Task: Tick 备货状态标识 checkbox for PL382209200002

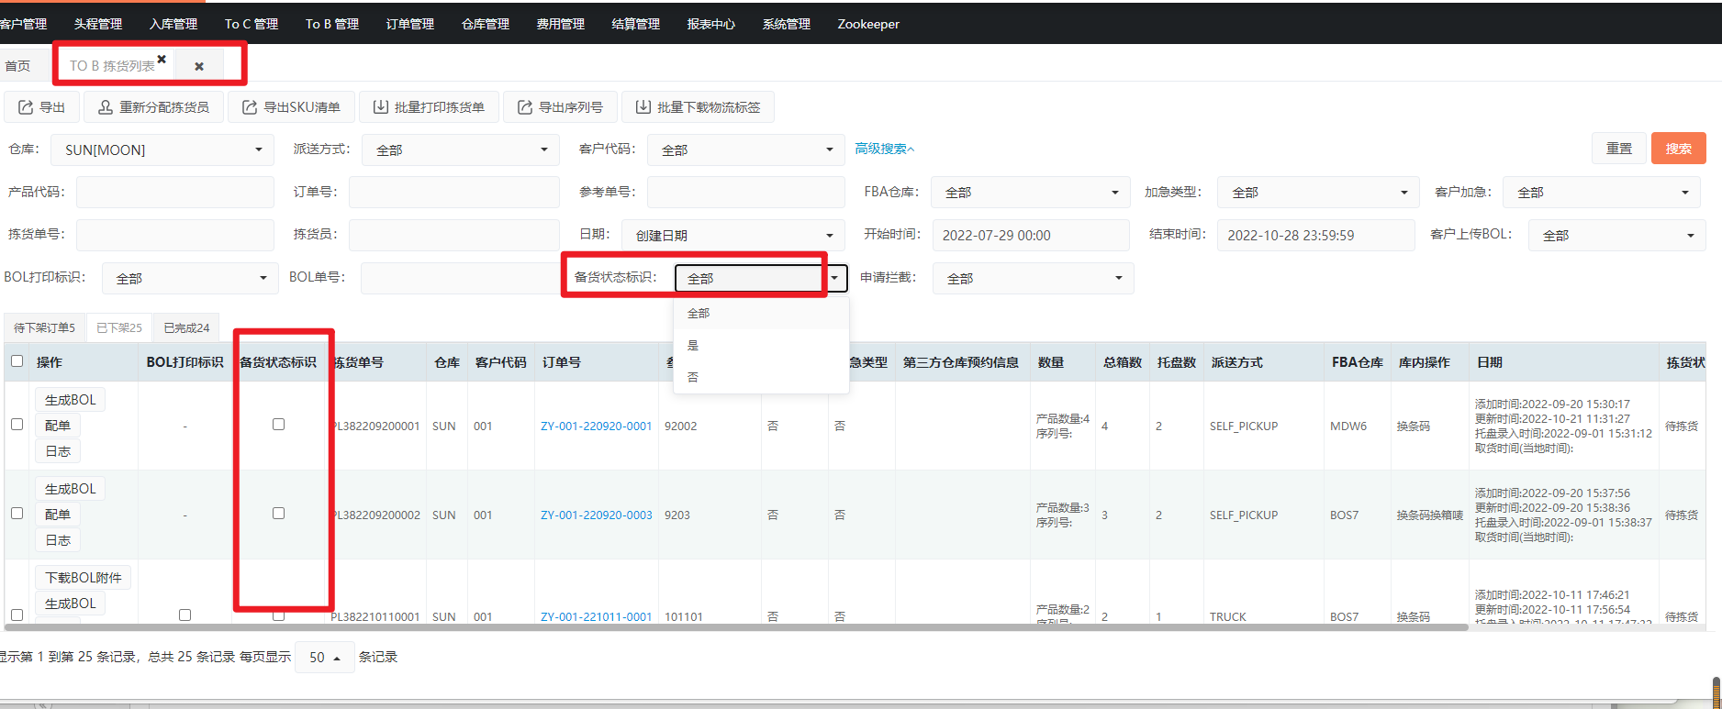Action: click(x=278, y=514)
